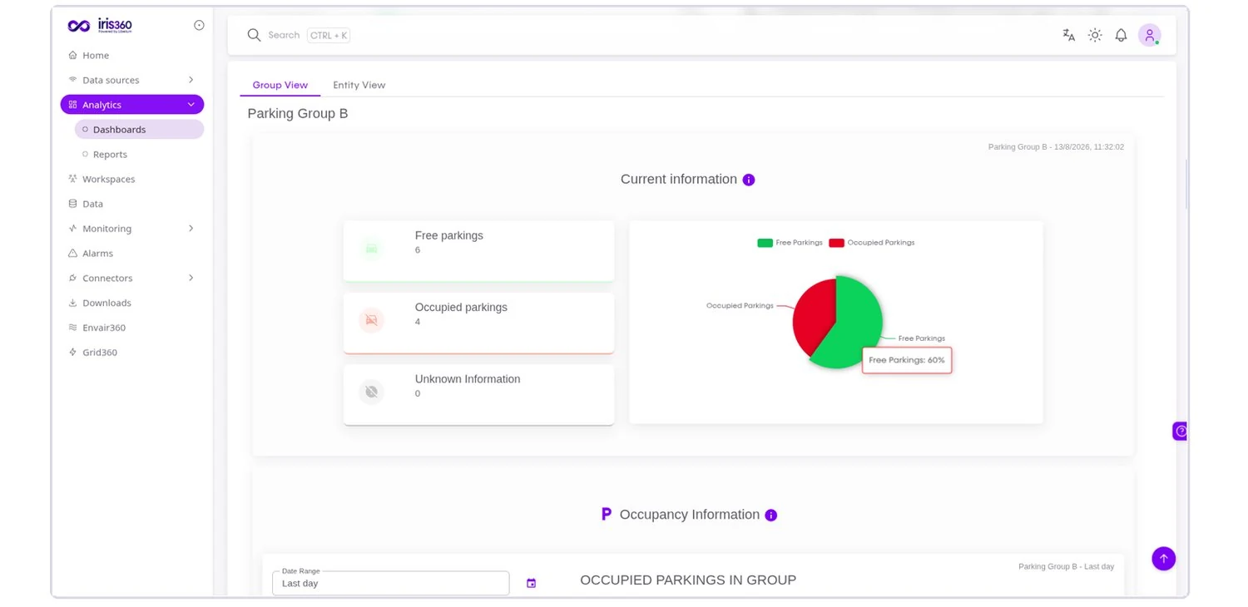Open the purple help widget icon
The height and width of the screenshot is (607, 1248).
(1180, 431)
